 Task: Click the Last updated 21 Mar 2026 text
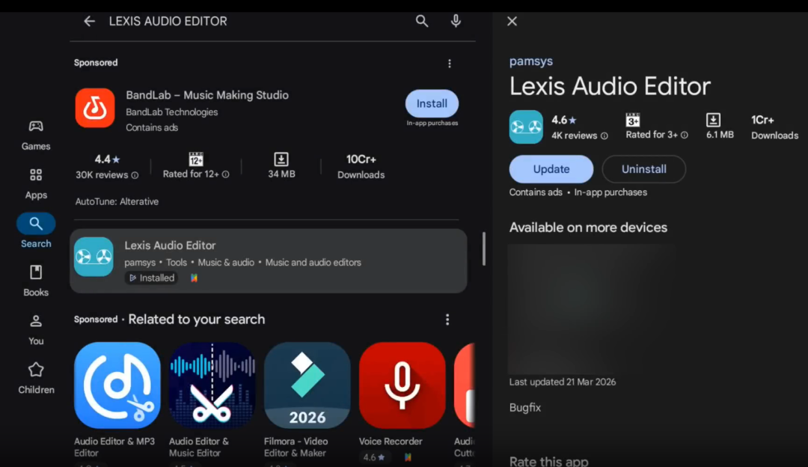(562, 382)
